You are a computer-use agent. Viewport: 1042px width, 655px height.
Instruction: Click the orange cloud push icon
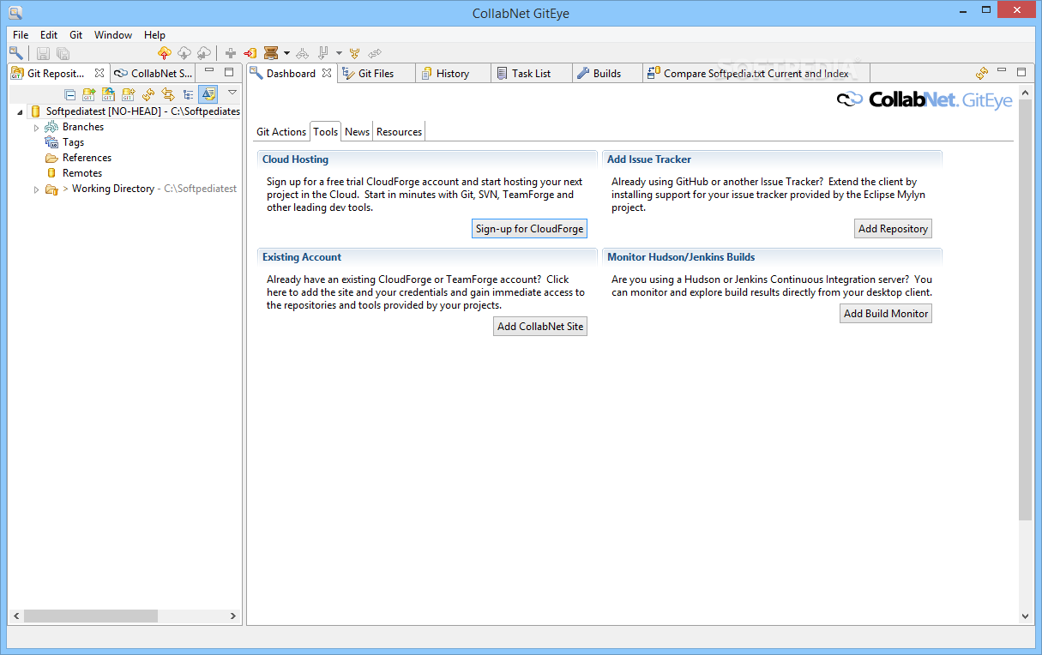pyautogui.click(x=164, y=53)
